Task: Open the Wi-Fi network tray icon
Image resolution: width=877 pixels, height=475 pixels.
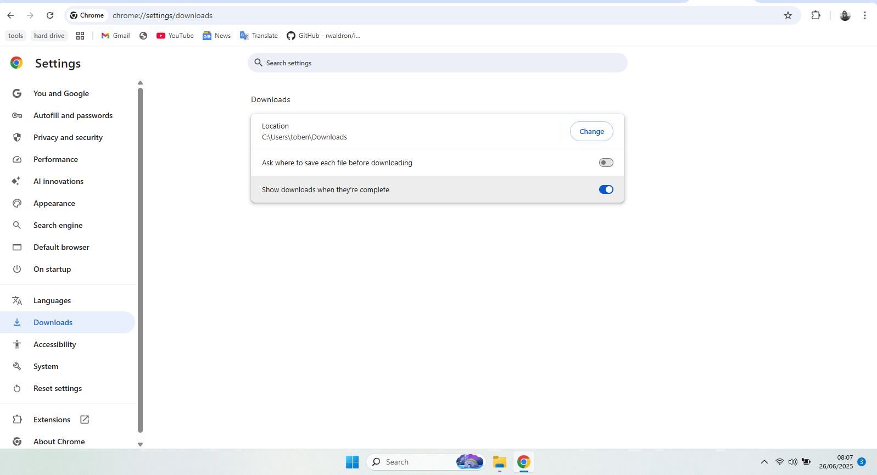Action: click(780, 462)
